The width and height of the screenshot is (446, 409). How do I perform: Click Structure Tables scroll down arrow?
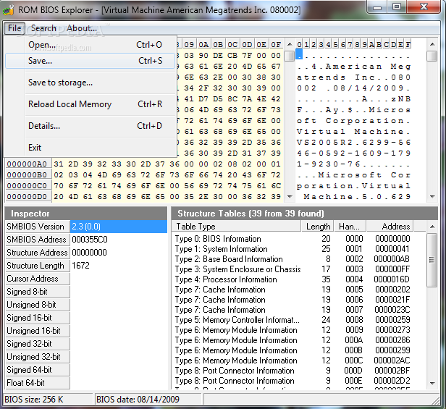click(433, 384)
